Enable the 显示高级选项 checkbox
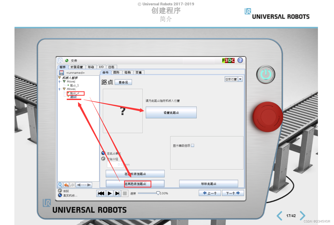 click(193, 145)
